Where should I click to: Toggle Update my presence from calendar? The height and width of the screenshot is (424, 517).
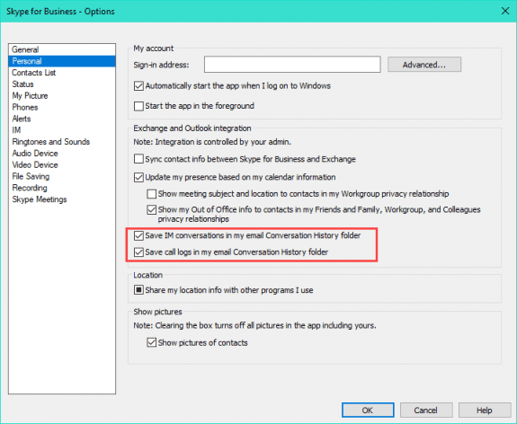tap(138, 177)
